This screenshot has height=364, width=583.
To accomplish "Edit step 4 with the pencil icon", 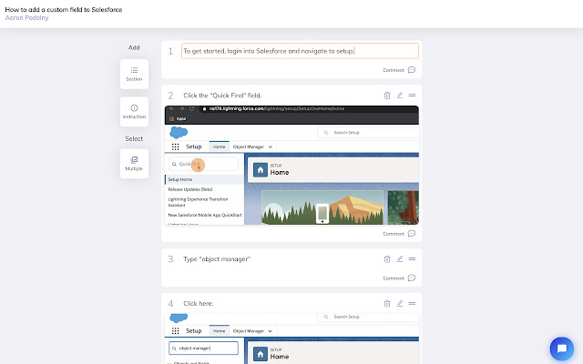I will (x=400, y=303).
